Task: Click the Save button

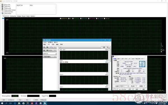Action: click(27, 100)
